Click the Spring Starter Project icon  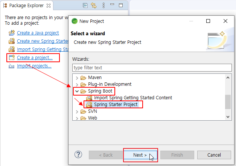[x=89, y=105]
